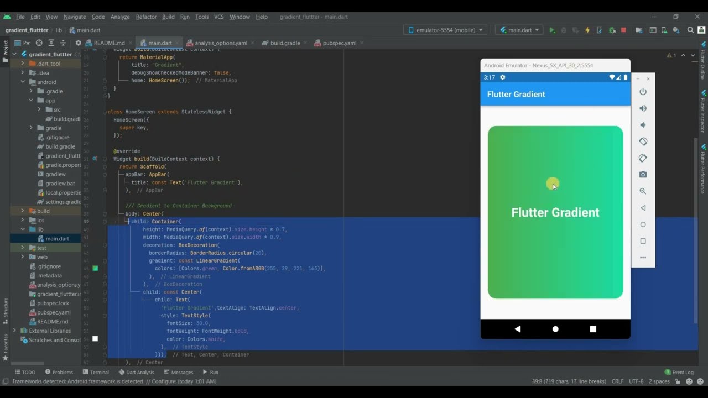Screen dimensions: 708x398
Task: Run the app with green play icon
Action: pos(552,30)
